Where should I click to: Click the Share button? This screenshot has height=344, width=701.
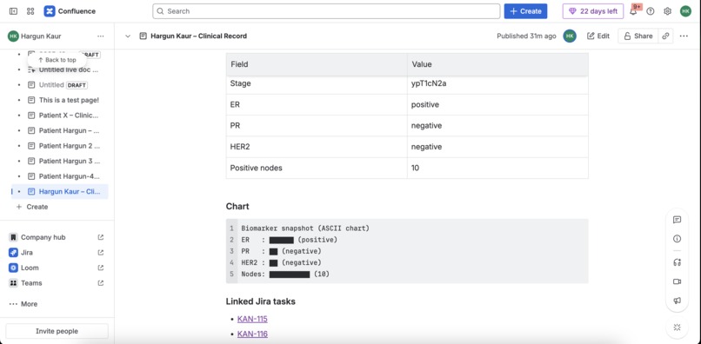click(x=638, y=36)
